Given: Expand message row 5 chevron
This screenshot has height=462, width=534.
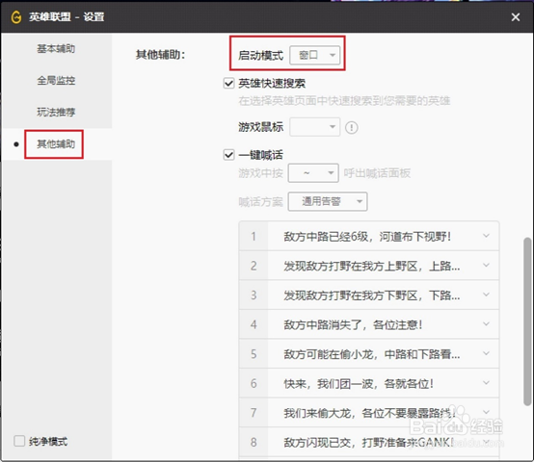Looking at the screenshot, I should [487, 353].
